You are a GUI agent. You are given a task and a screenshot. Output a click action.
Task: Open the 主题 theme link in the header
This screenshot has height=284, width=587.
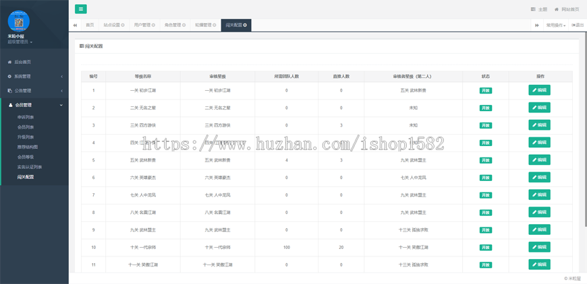coord(539,9)
